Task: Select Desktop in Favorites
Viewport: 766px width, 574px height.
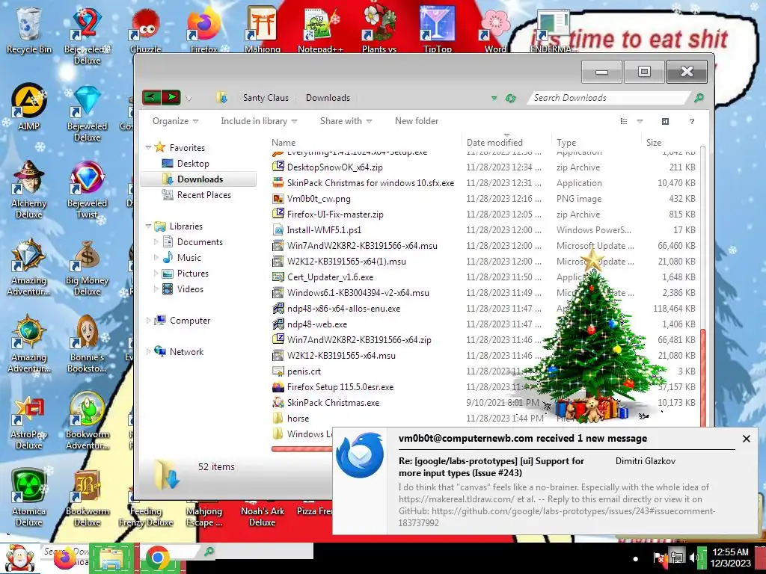Action: 193,164
